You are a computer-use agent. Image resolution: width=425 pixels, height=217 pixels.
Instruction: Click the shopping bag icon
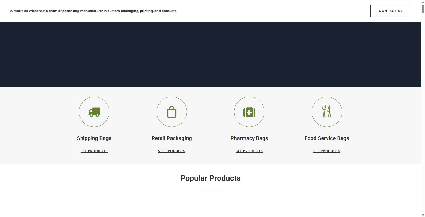tap(172, 112)
